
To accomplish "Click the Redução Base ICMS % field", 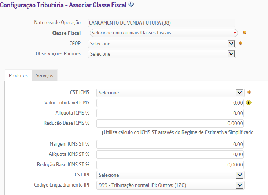I will coord(170,123).
